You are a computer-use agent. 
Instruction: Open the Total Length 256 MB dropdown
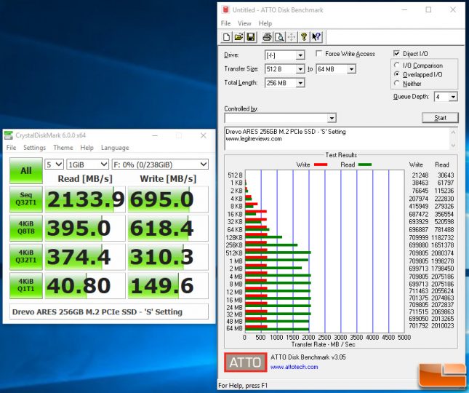[300, 83]
